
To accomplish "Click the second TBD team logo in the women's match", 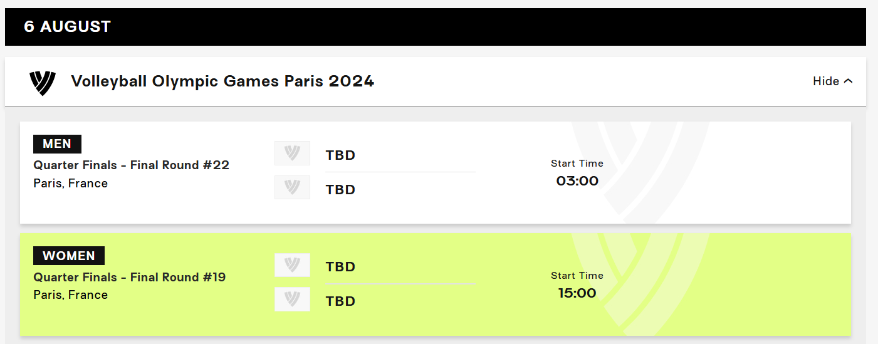I will pyautogui.click(x=292, y=300).
